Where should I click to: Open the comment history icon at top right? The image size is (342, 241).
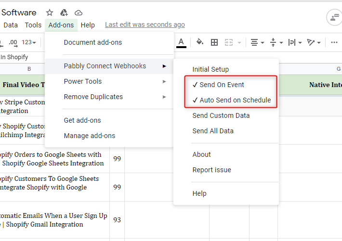(334, 17)
